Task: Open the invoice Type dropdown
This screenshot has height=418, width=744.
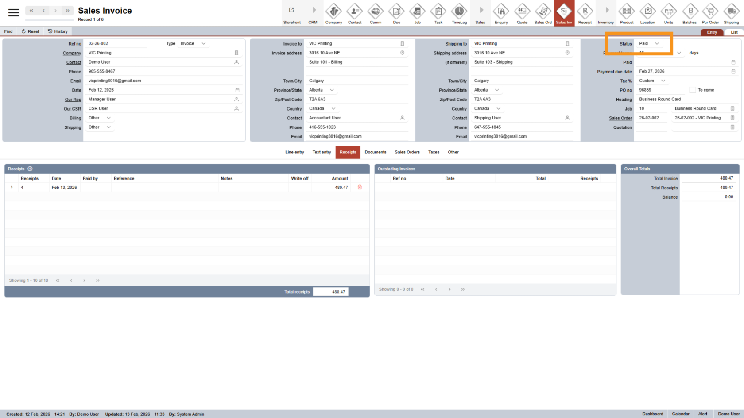Action: pos(203,44)
